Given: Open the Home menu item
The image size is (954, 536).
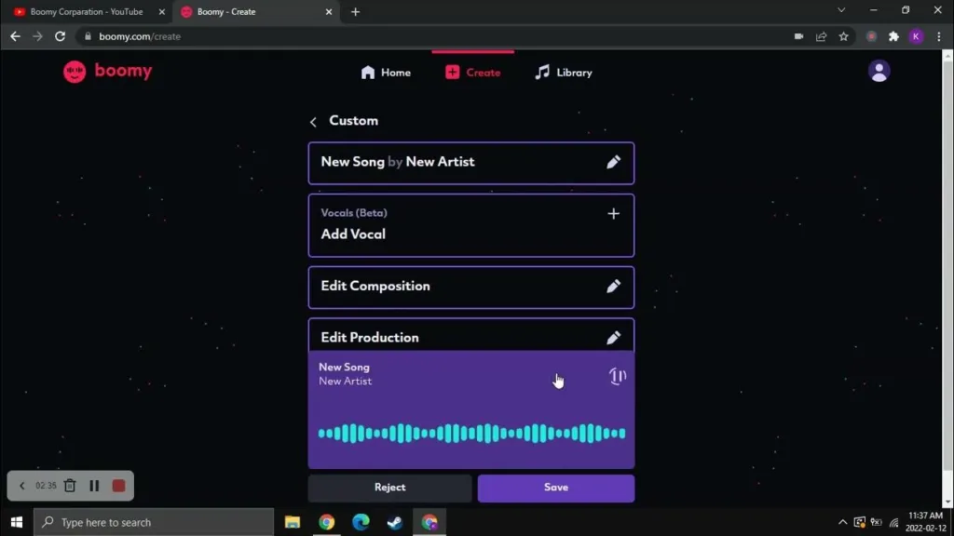Looking at the screenshot, I should [x=386, y=73].
